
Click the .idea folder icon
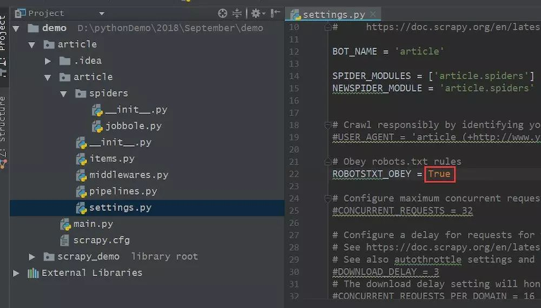tap(65, 61)
